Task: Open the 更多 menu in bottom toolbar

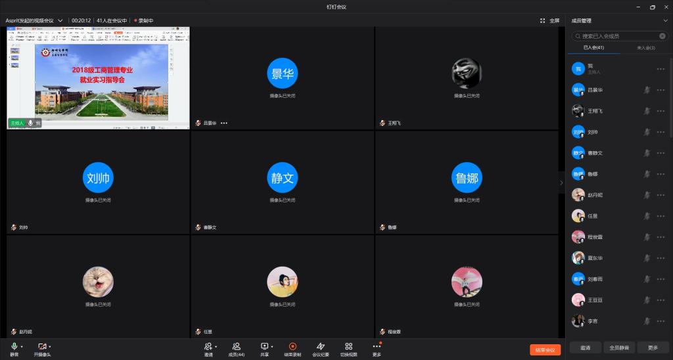Action: pyautogui.click(x=377, y=346)
